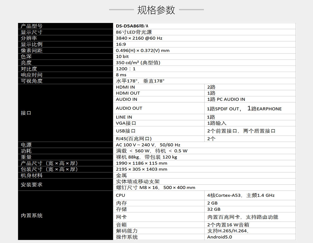Select the 功耗 label

tap(26, 151)
